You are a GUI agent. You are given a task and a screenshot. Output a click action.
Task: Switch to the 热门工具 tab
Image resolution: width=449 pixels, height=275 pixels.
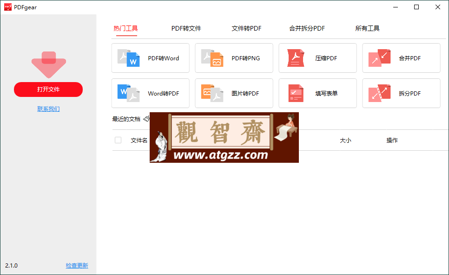(125, 28)
